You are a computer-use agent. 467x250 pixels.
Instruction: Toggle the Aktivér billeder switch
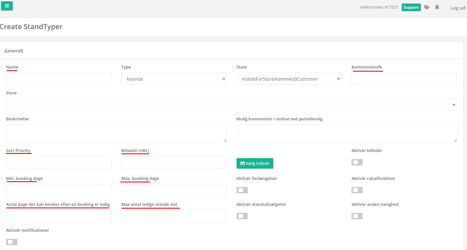click(x=357, y=162)
